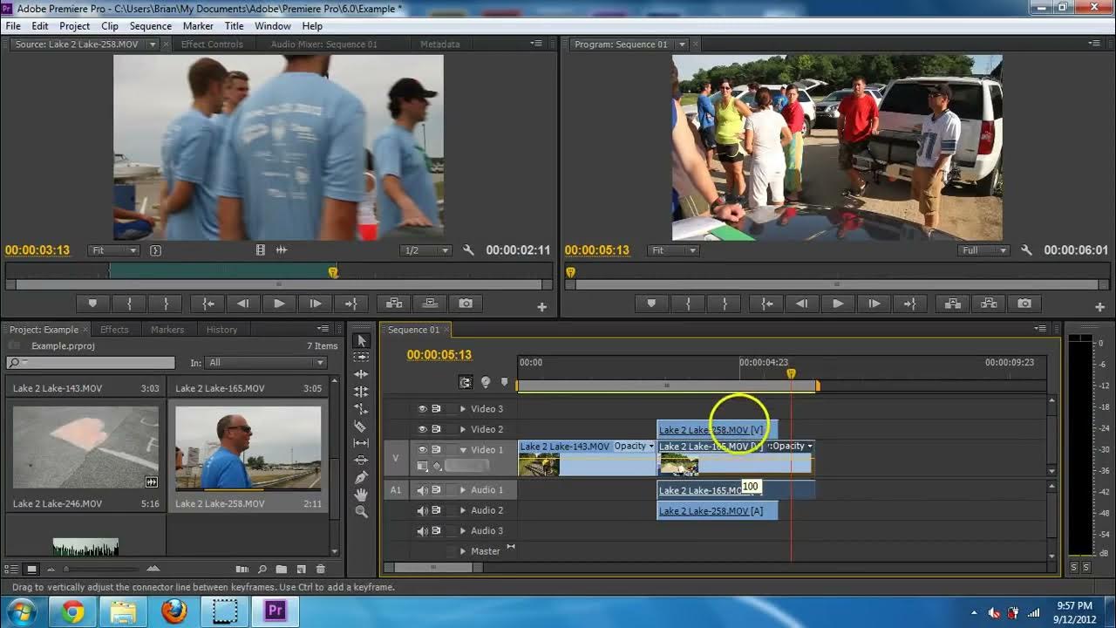The width and height of the screenshot is (1116, 628).
Task: Select the Ripple Edit tool
Action: [362, 374]
